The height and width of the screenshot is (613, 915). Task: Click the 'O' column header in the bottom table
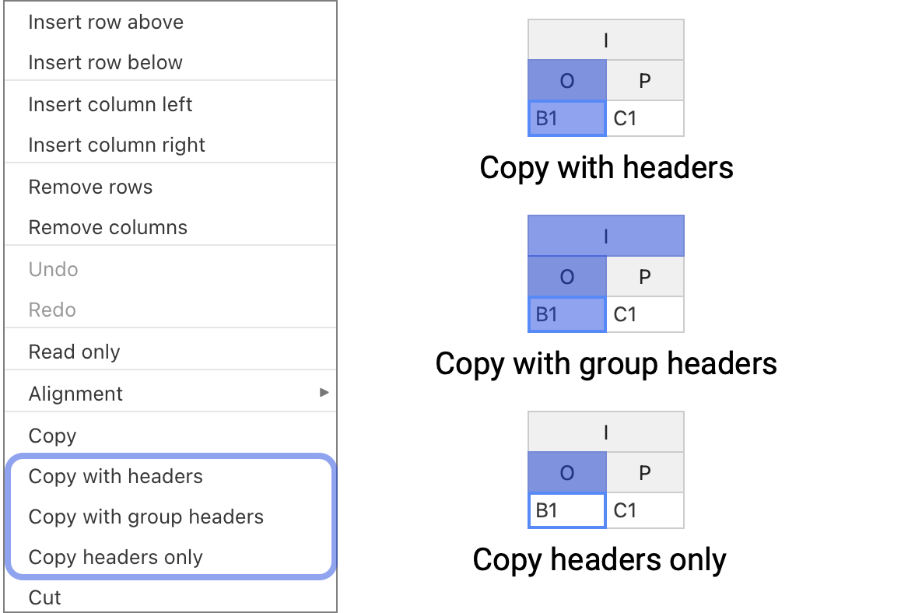pyautogui.click(x=566, y=471)
